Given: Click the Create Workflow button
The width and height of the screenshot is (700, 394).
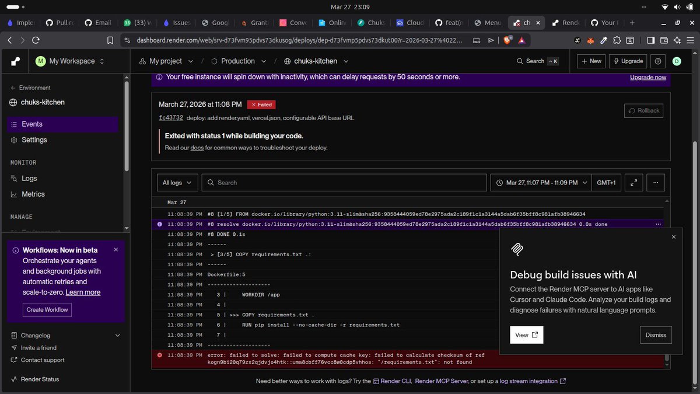Looking at the screenshot, I should click(47, 309).
